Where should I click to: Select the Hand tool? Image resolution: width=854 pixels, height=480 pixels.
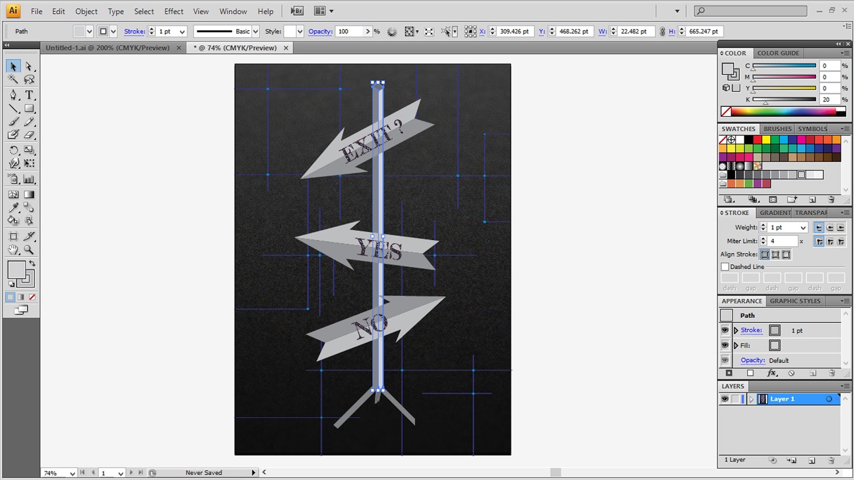point(13,250)
